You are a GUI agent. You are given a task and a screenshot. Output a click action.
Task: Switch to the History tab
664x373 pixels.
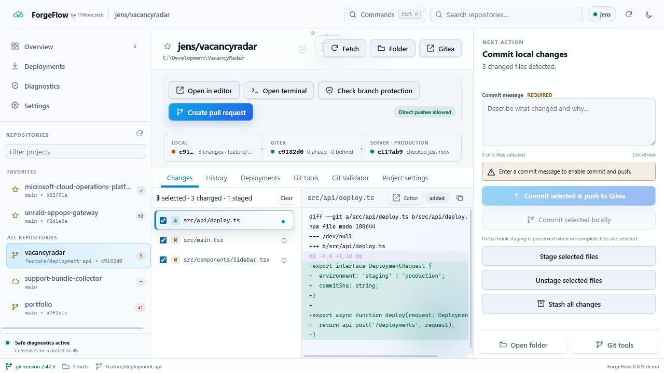point(216,178)
